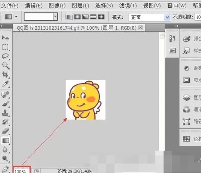
Task: Close the QQ图片 document tab
Action: (140, 28)
